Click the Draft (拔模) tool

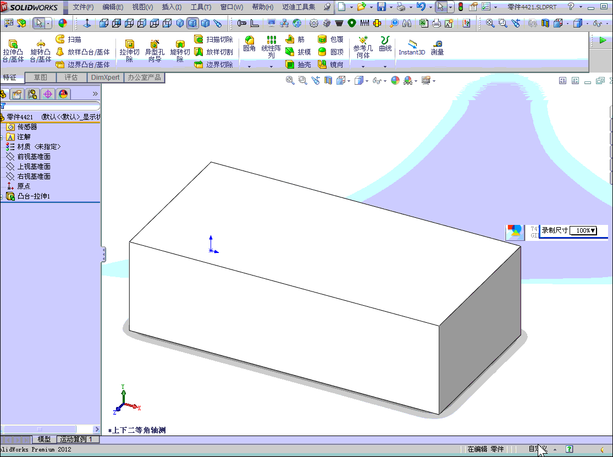click(298, 52)
